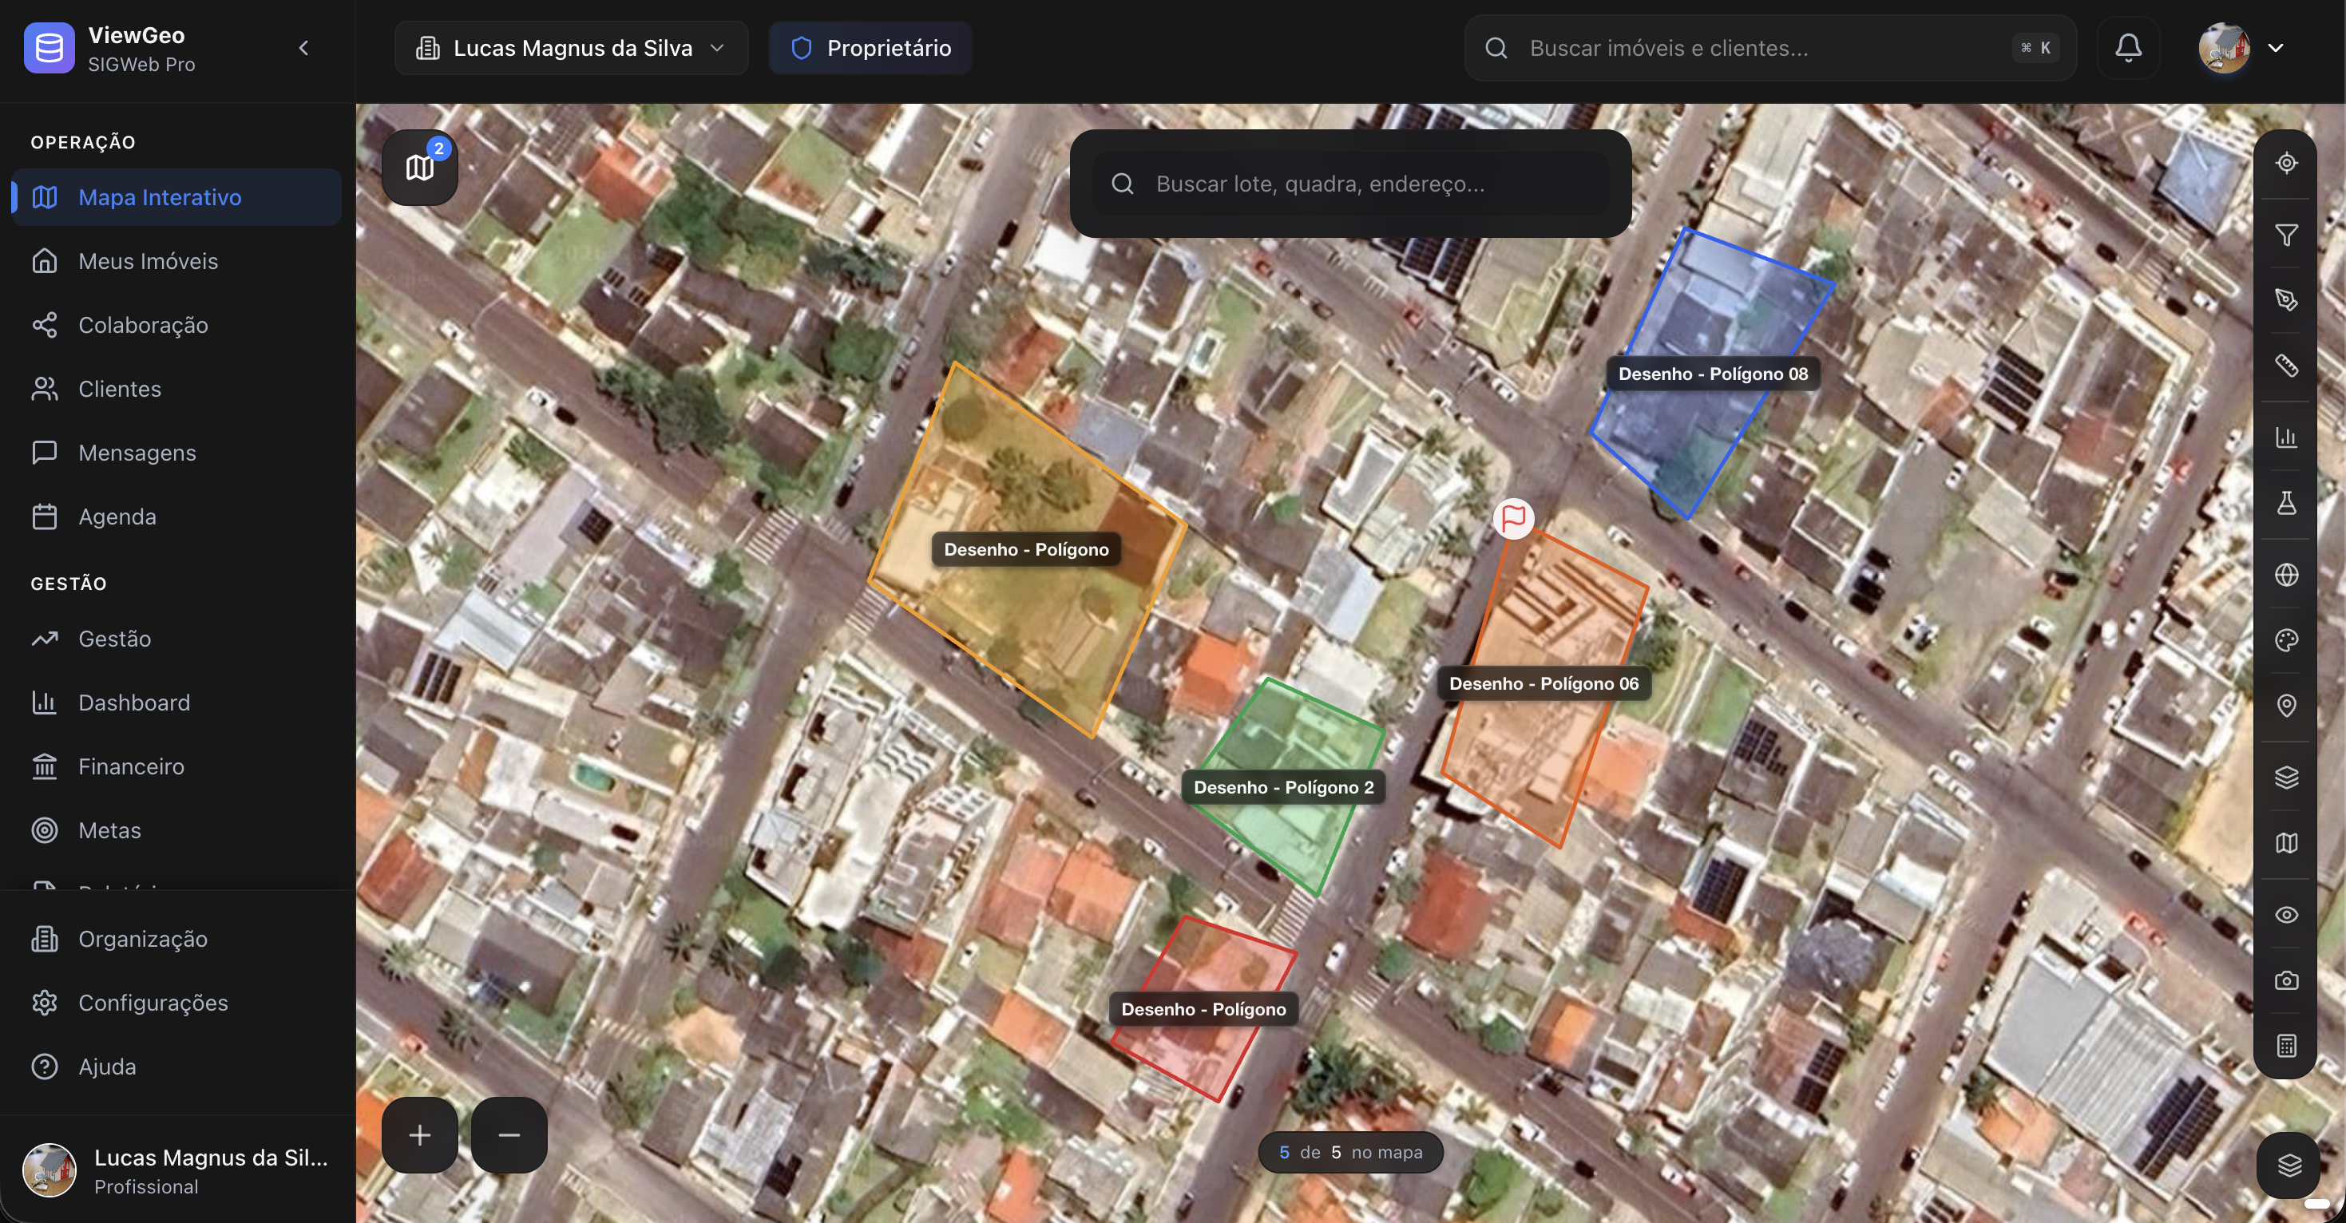Select the pen drawing tool
Viewport: 2346px width, 1223px height.
pos(2286,299)
